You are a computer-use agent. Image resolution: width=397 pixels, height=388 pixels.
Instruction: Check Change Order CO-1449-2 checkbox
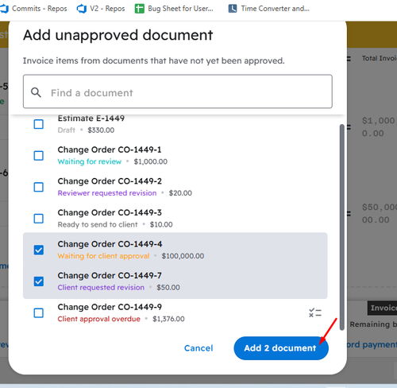tap(39, 187)
